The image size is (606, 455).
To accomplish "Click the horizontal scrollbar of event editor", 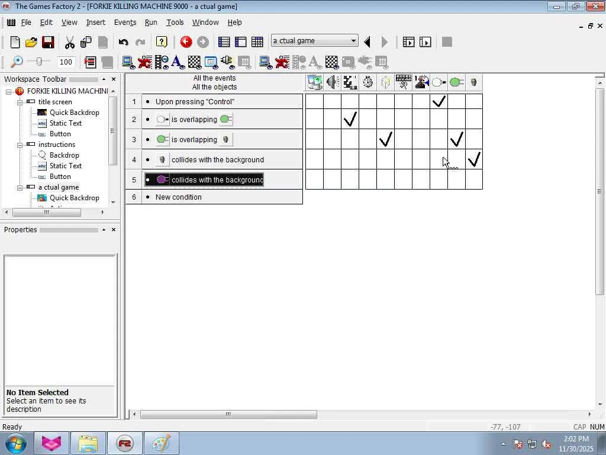I will tap(228, 414).
